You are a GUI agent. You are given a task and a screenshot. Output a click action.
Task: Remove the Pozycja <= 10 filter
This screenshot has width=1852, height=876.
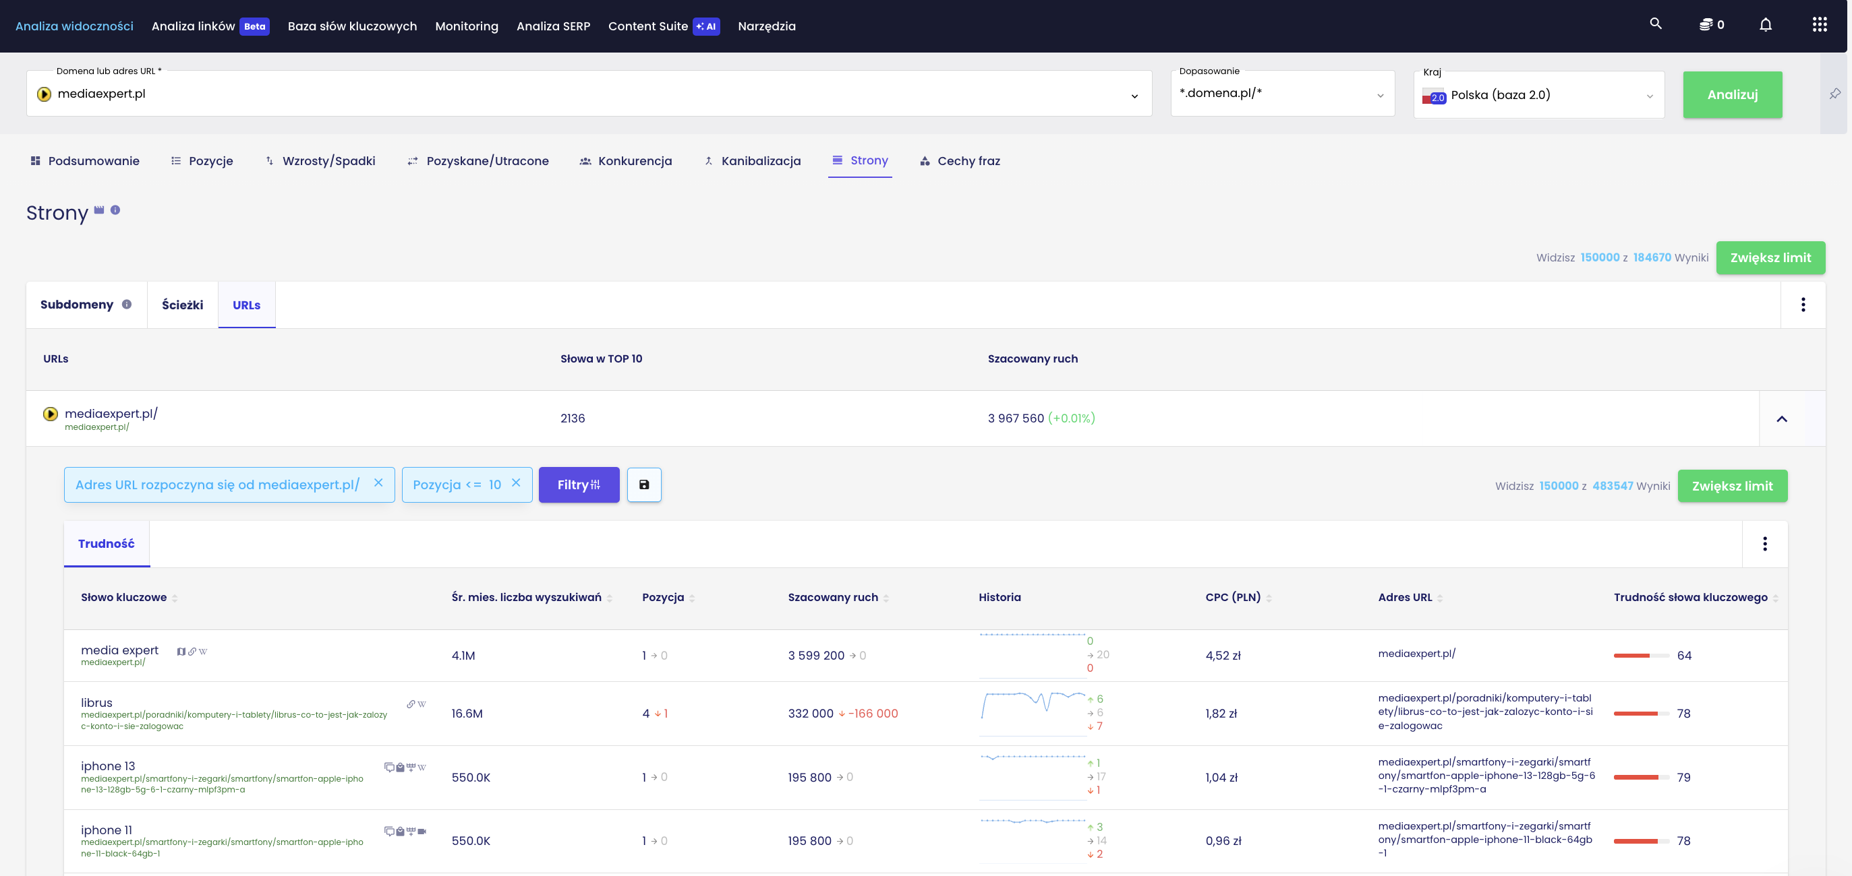tap(515, 483)
